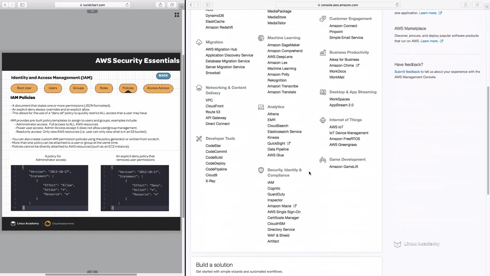Click Learn more under AWS Marketplace
Screen dimensions: 490x276
coord(429,41)
